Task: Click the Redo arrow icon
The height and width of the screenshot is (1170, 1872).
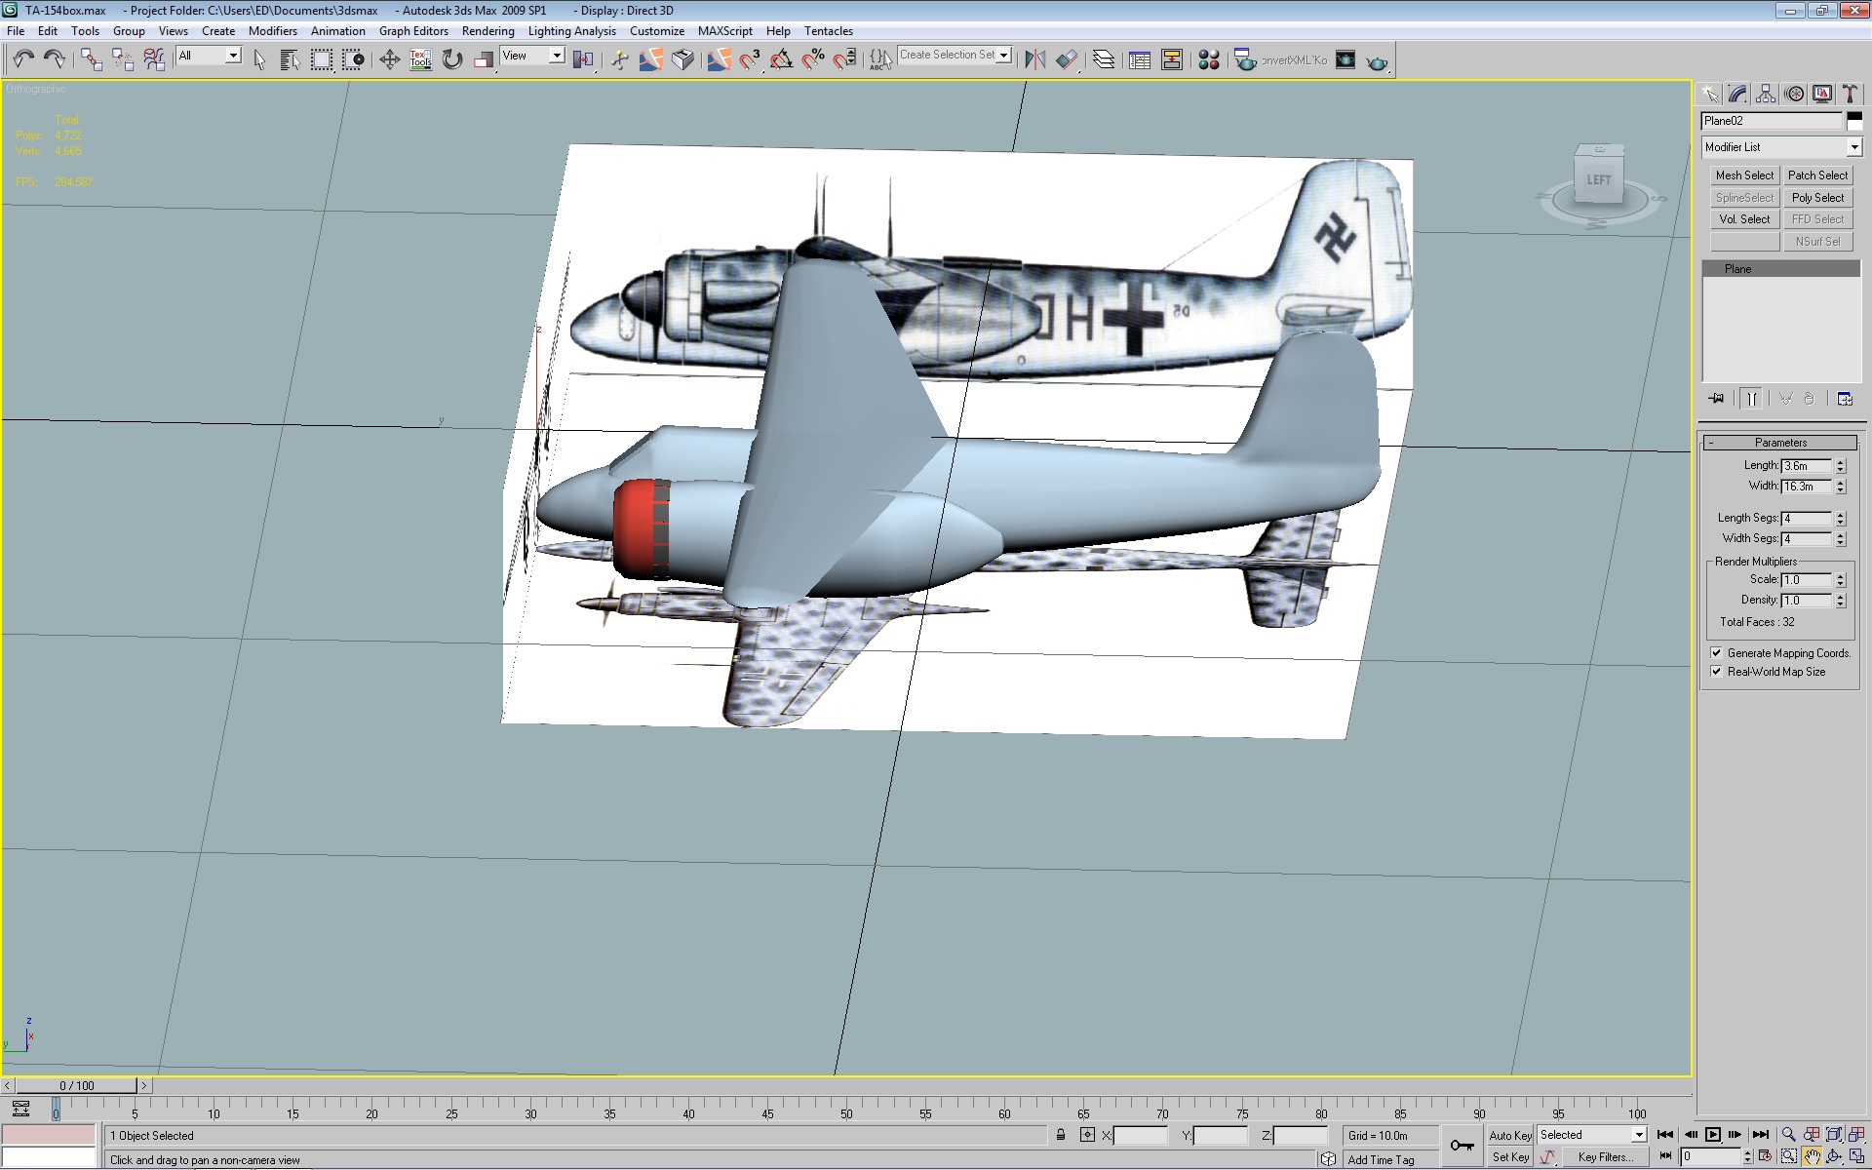Action: 55,59
